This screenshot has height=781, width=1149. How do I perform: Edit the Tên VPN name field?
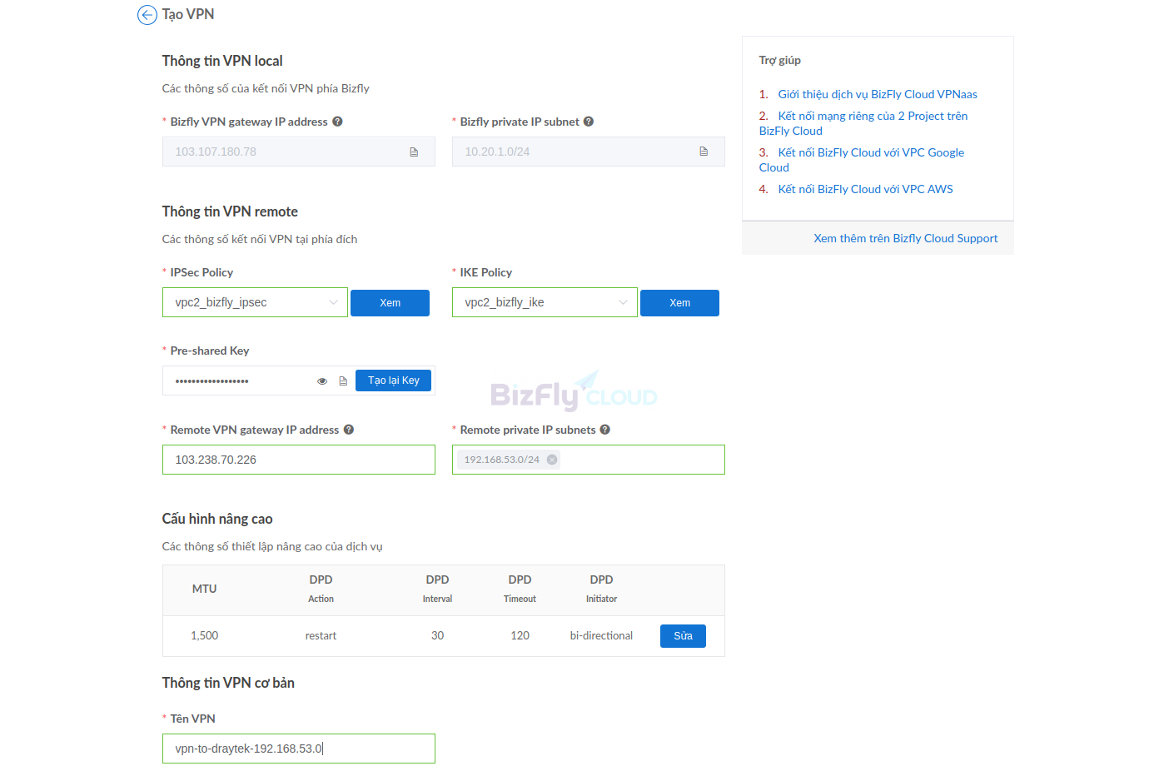299,749
